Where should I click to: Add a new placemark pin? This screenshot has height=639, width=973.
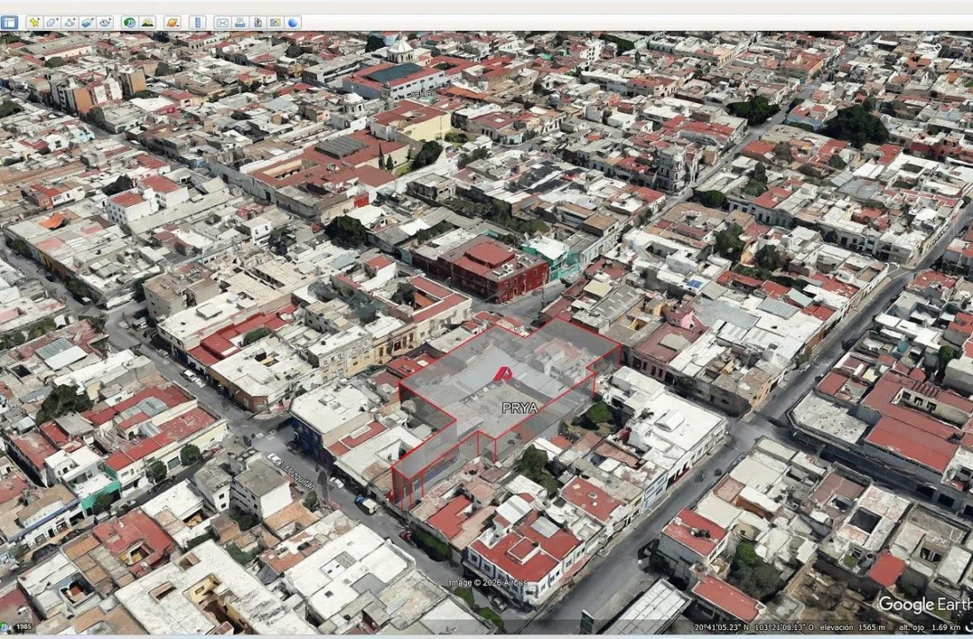tap(34, 23)
